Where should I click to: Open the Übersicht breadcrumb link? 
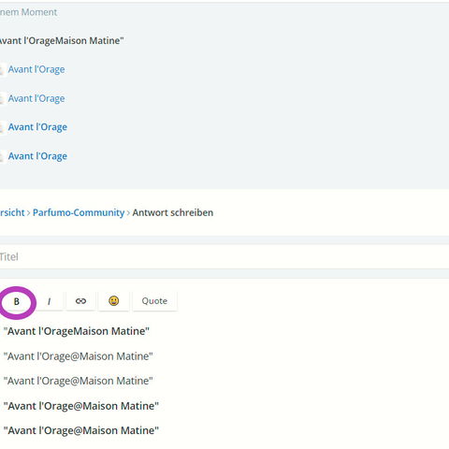coord(12,212)
